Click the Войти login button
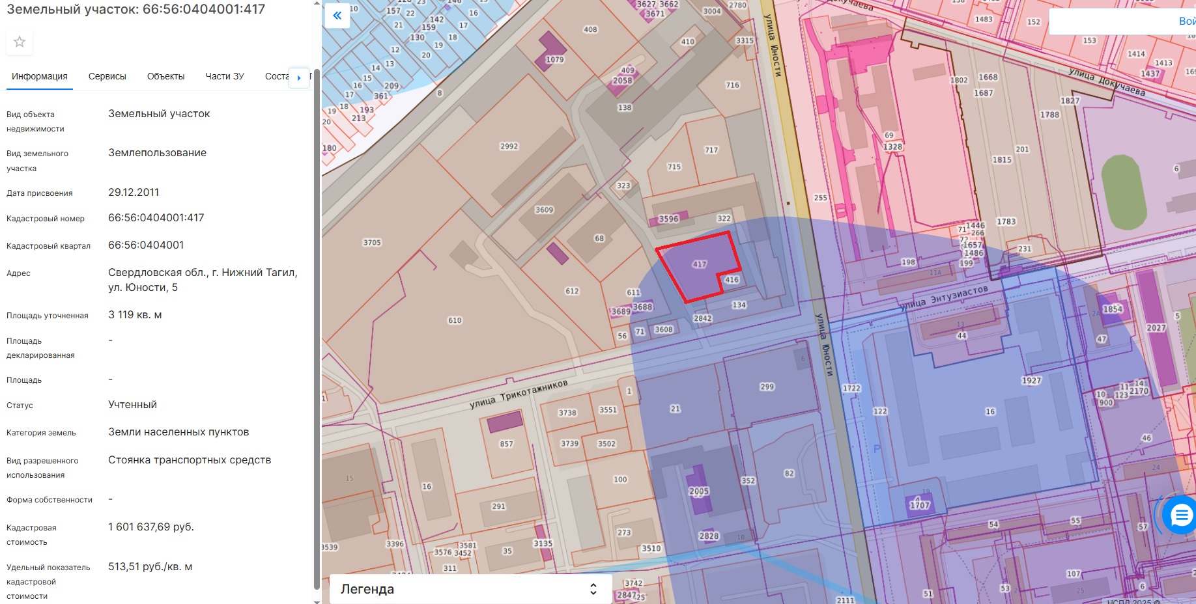Viewport: 1196px width, 604px height. pyautogui.click(x=1186, y=21)
